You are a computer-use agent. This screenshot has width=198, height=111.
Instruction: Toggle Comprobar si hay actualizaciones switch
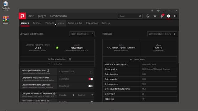coord(91,79)
